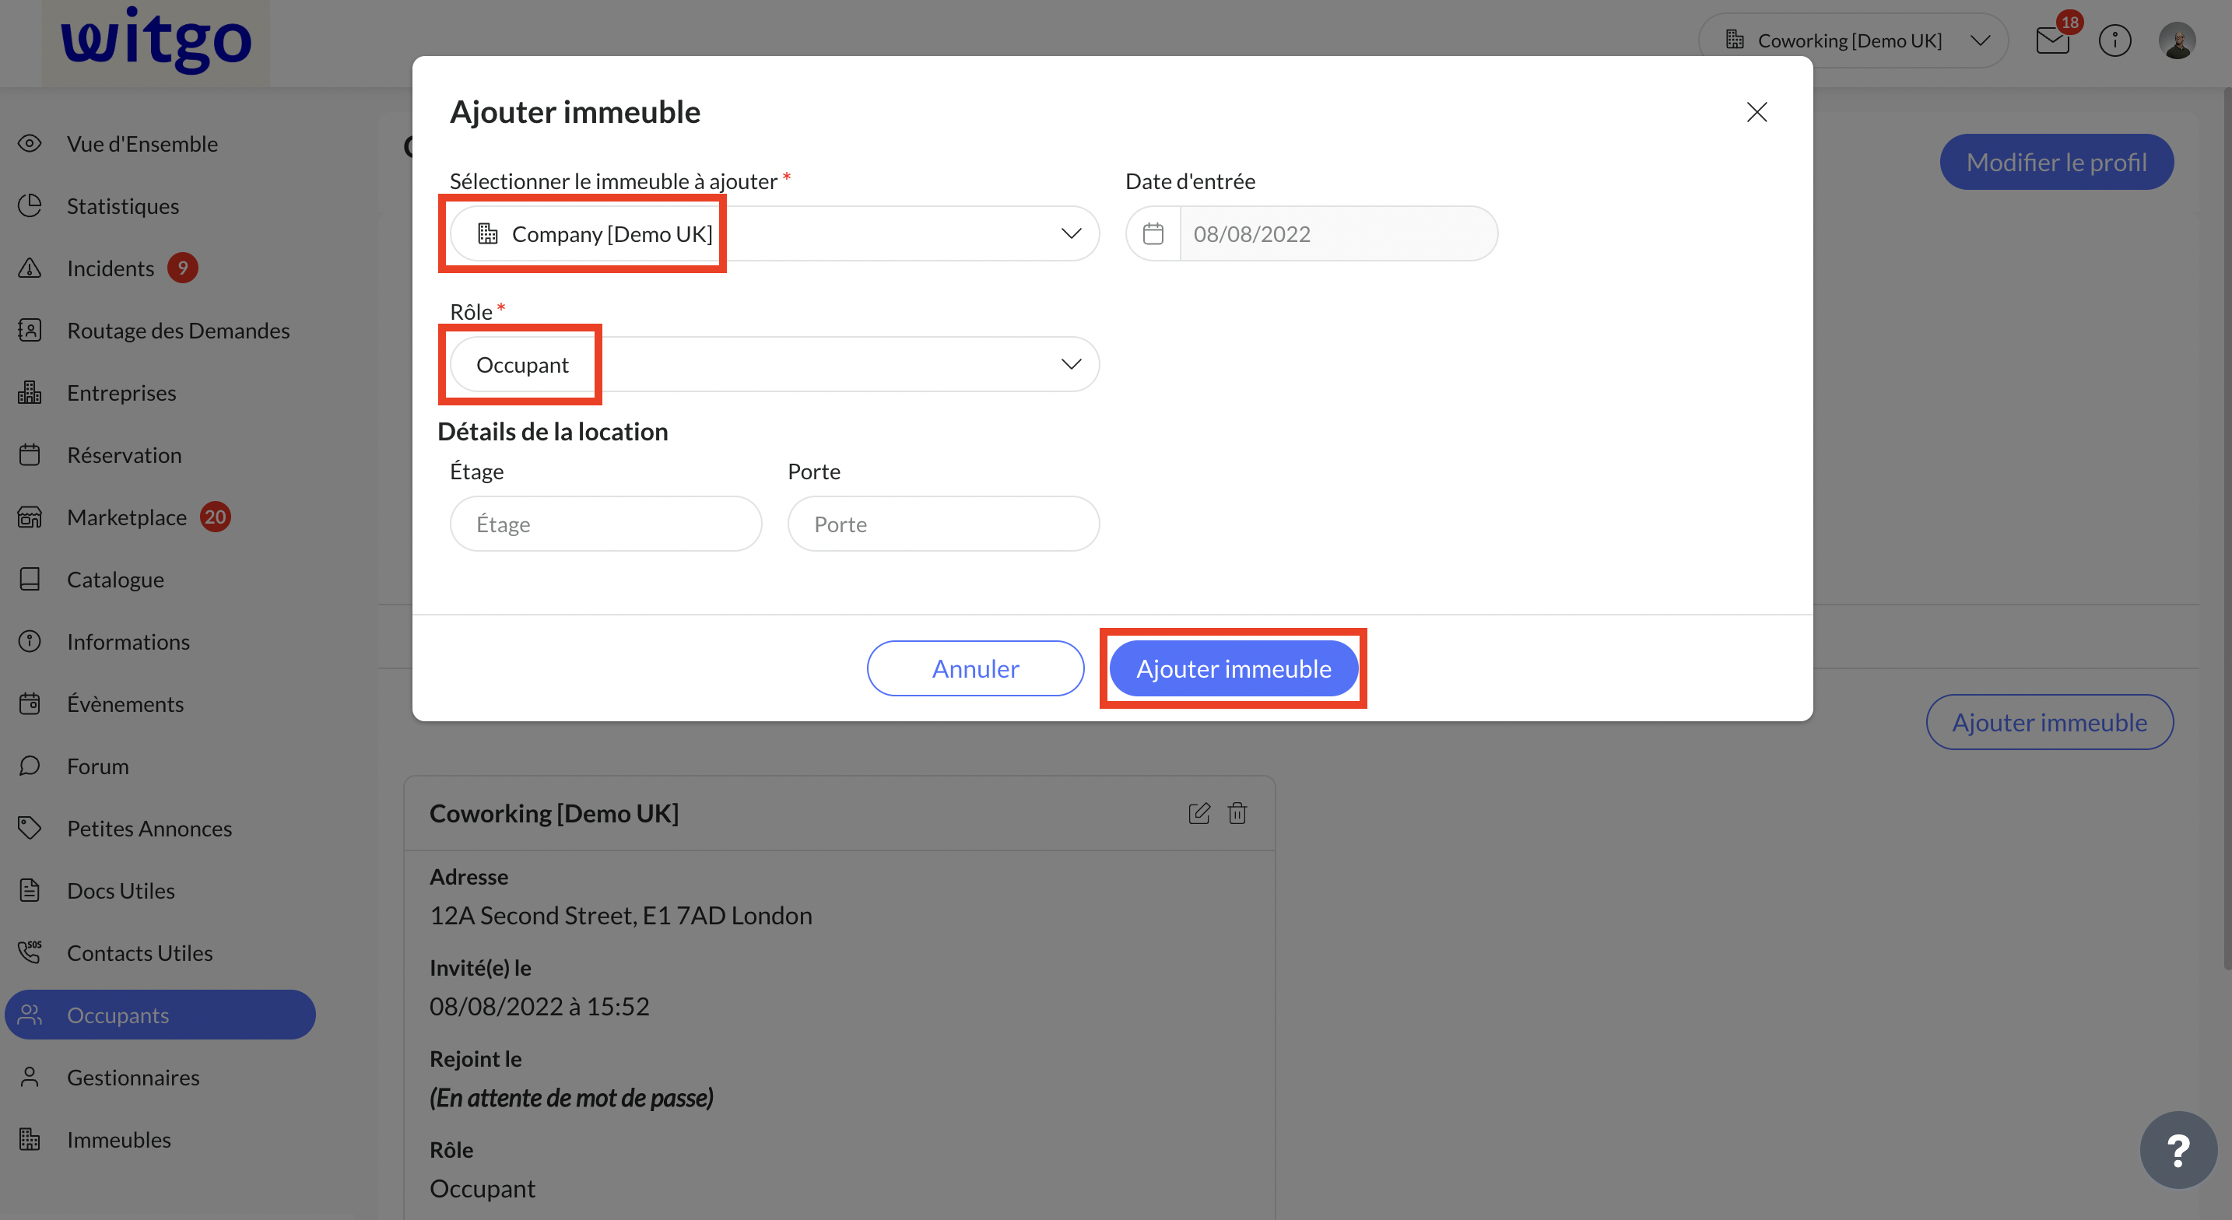
Task: Click the Incidents badge showing 9
Action: coord(183,268)
